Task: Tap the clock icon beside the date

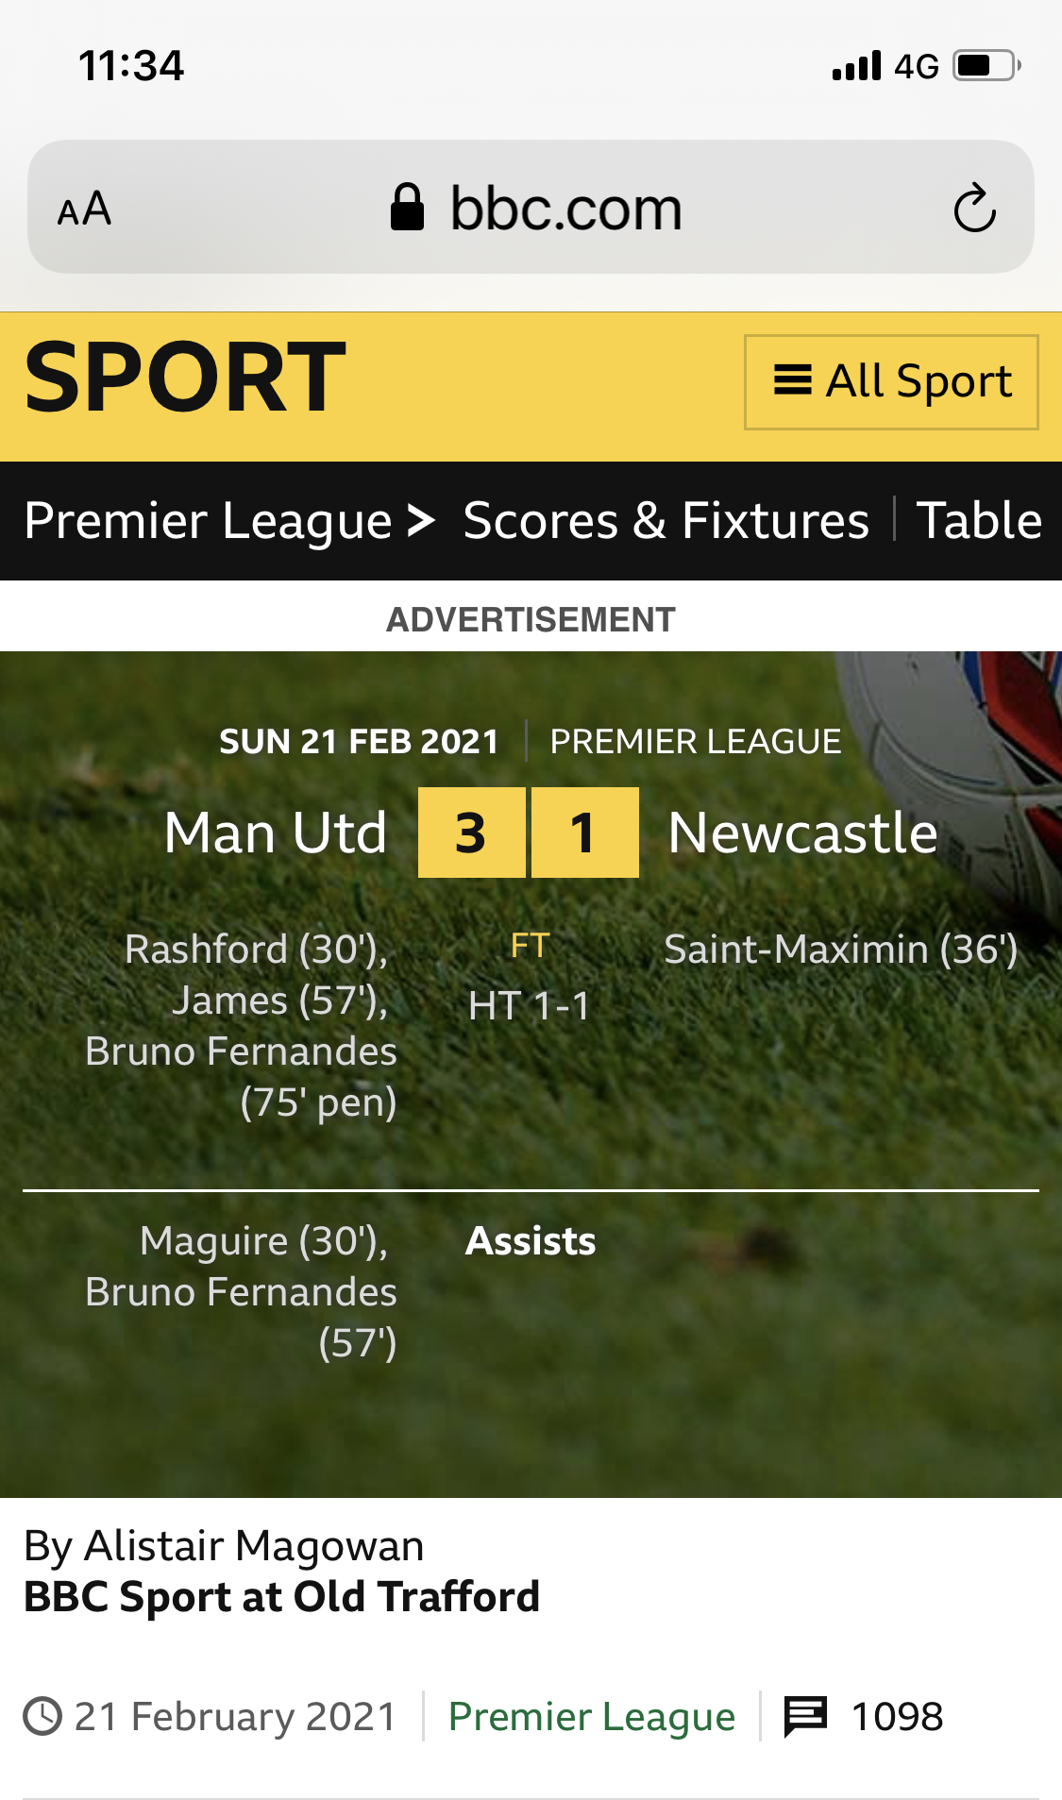Action: tap(42, 1716)
